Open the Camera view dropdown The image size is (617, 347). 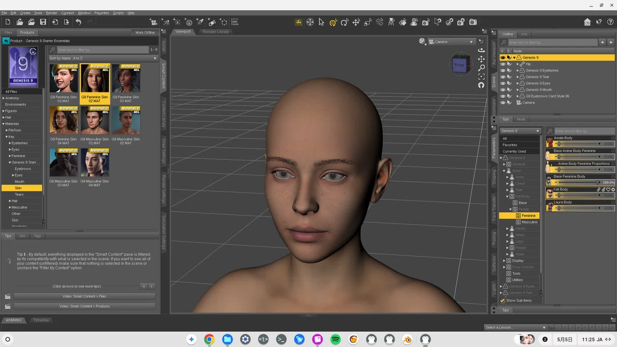coord(452,42)
